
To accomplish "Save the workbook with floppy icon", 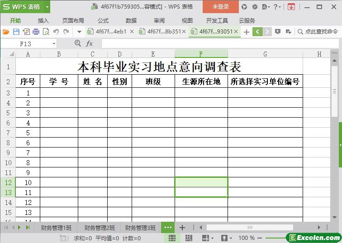I will pos(16,32).
